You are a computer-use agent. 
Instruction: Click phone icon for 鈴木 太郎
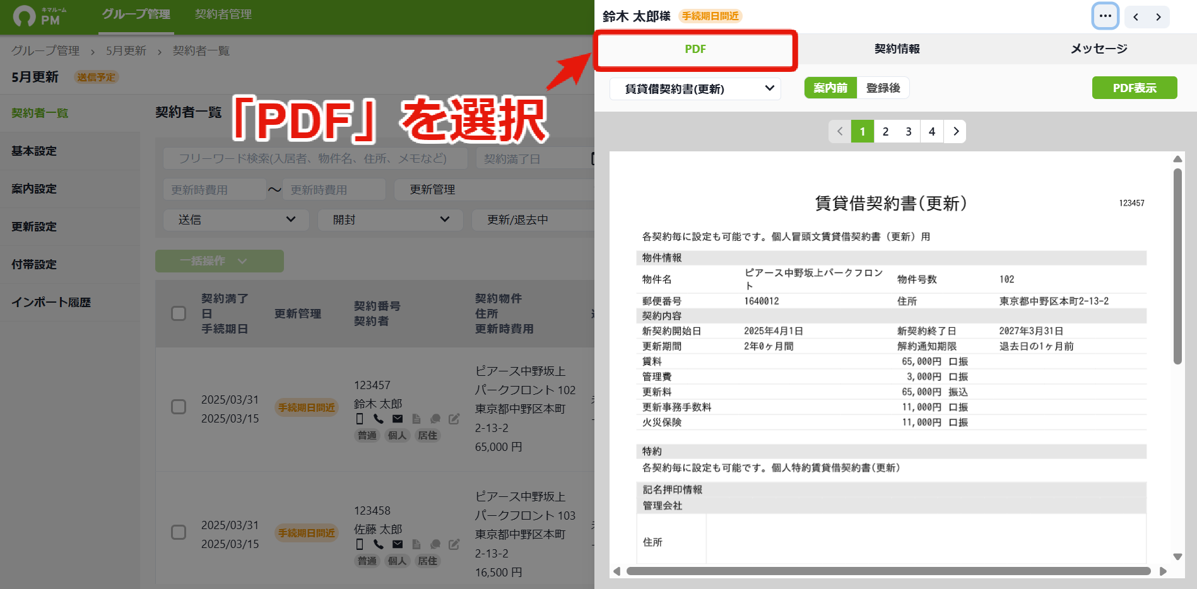click(378, 419)
